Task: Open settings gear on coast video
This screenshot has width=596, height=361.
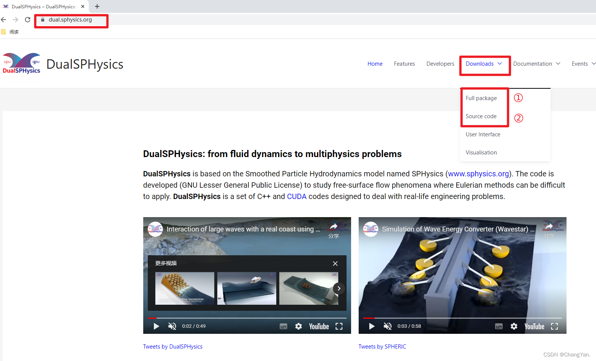Action: click(299, 326)
